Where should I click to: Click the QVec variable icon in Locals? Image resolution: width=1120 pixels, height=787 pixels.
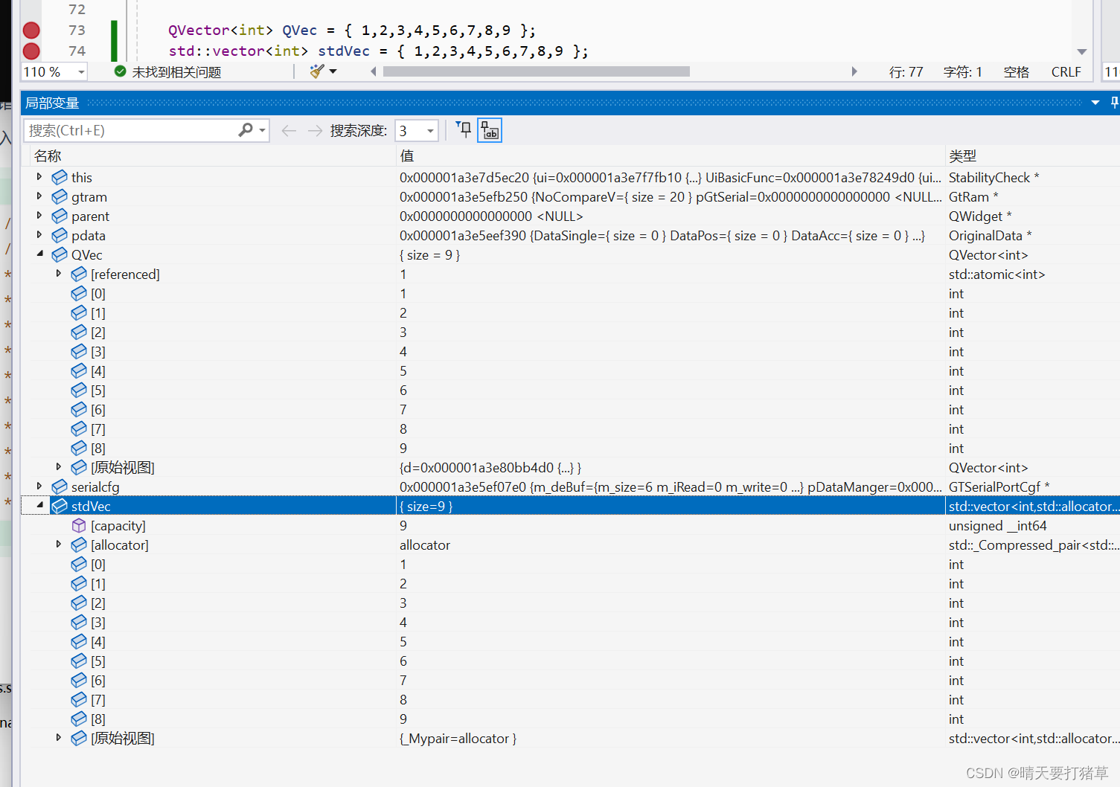point(60,254)
